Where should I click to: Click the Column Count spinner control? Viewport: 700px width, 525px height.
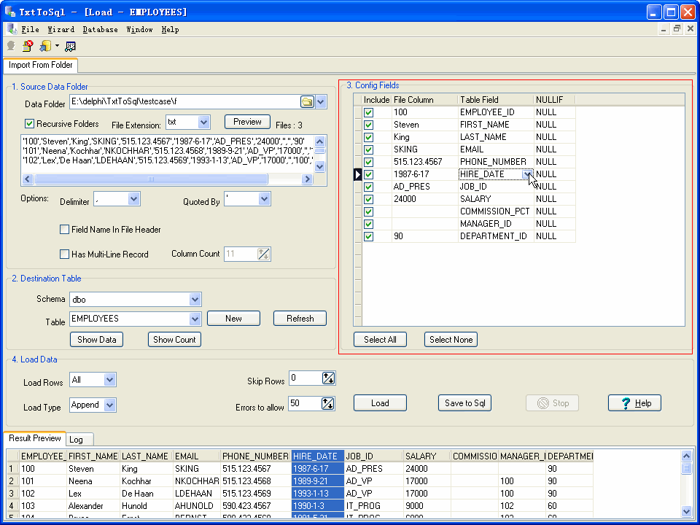264,254
